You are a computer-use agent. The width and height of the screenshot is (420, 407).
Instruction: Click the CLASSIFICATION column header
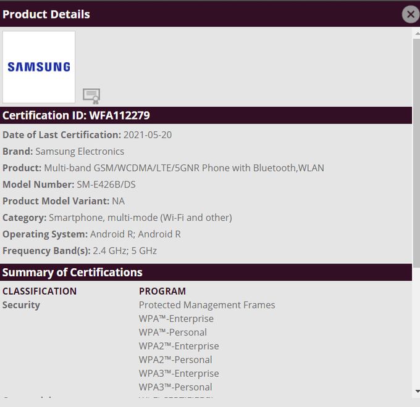tap(40, 291)
